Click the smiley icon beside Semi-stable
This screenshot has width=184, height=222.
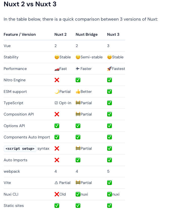pyautogui.click(x=78, y=57)
